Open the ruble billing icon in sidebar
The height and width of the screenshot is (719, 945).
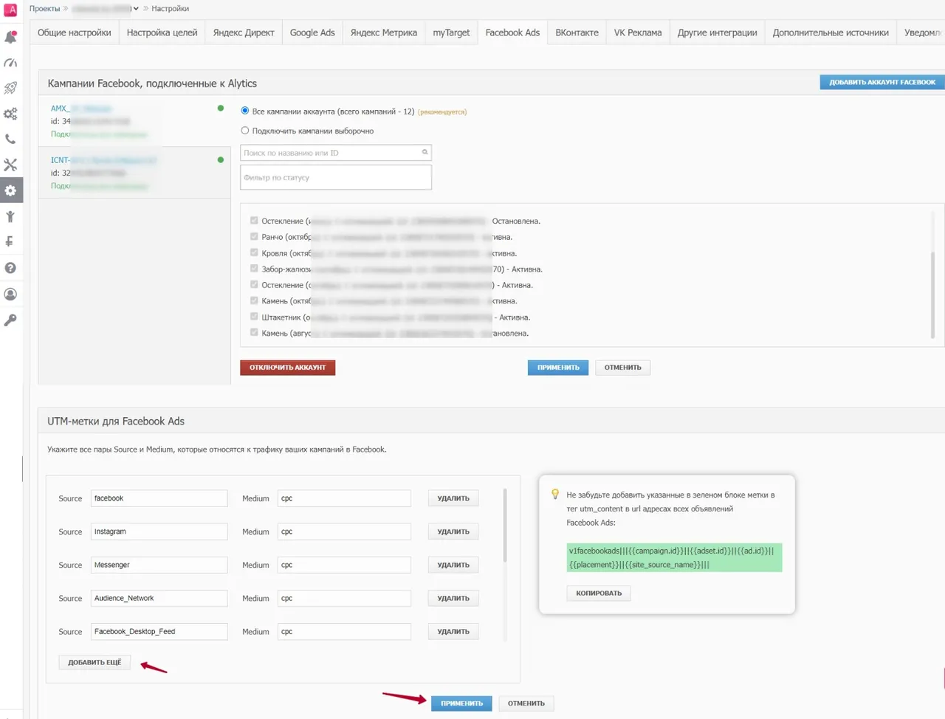[x=10, y=241]
